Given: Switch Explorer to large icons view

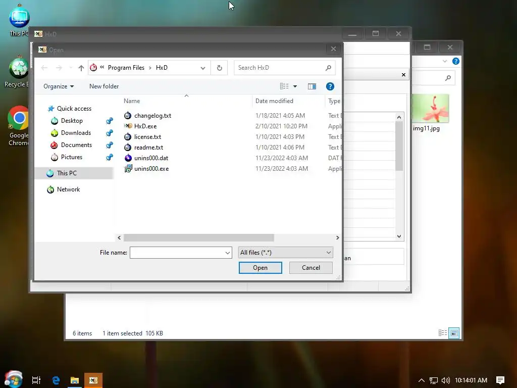Looking at the screenshot, I should [x=454, y=333].
